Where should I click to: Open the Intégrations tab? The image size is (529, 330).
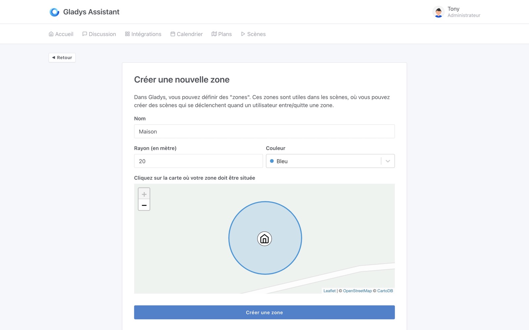[x=143, y=34]
